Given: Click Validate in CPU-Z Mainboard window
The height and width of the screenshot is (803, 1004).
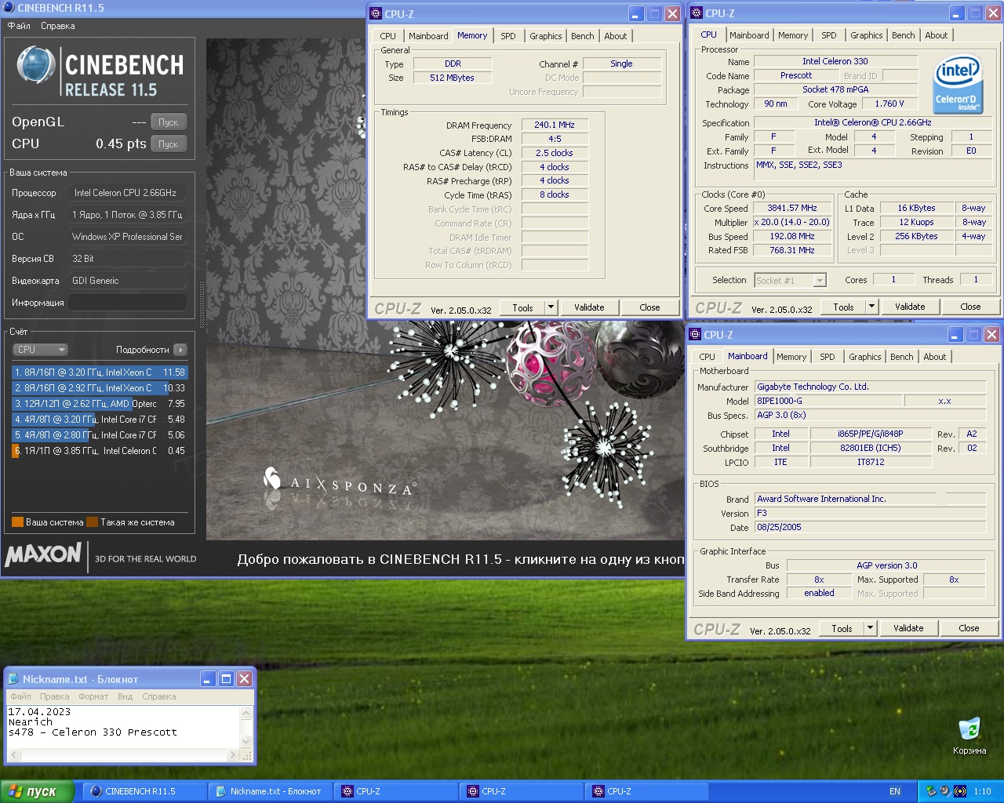Looking at the screenshot, I should 908,628.
